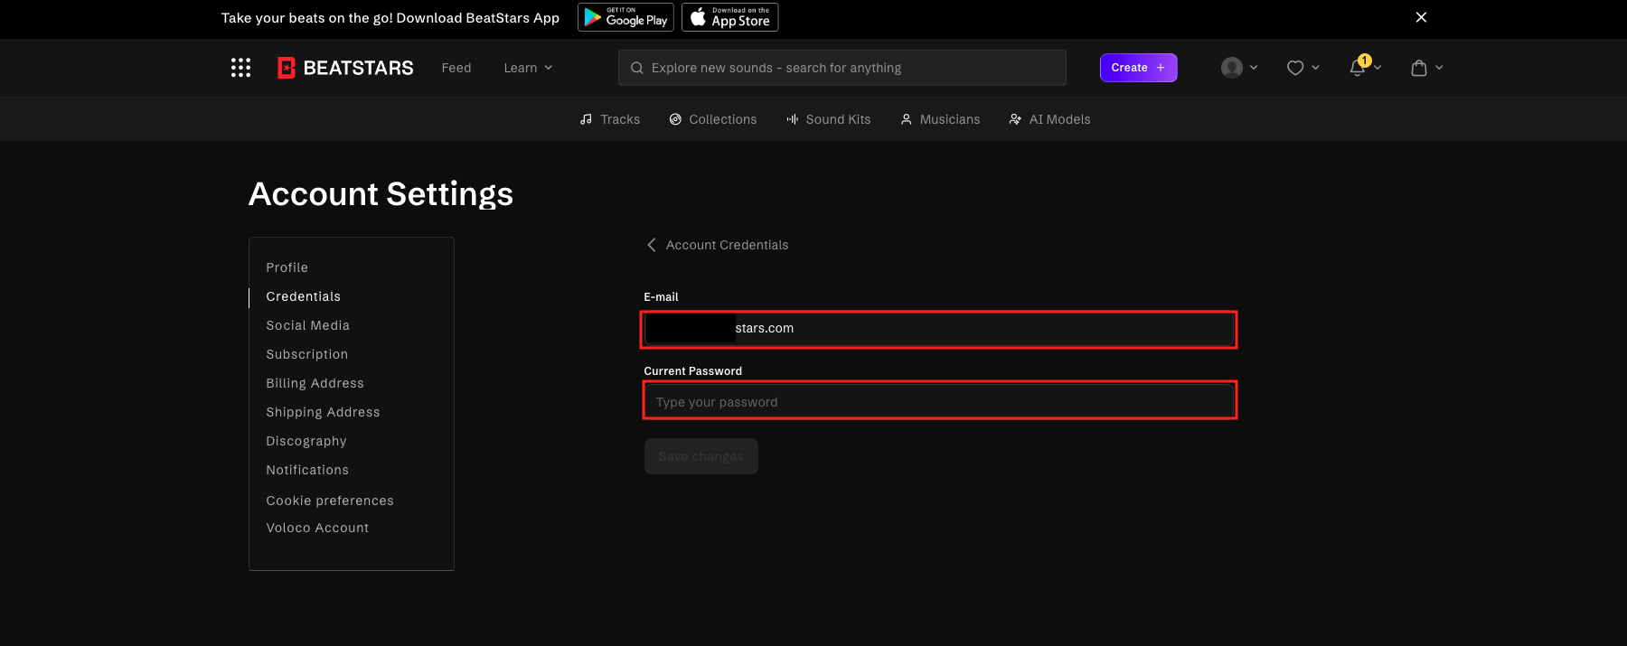Image resolution: width=1627 pixels, height=646 pixels.
Task: Open the notifications bell
Action: [x=1358, y=68]
